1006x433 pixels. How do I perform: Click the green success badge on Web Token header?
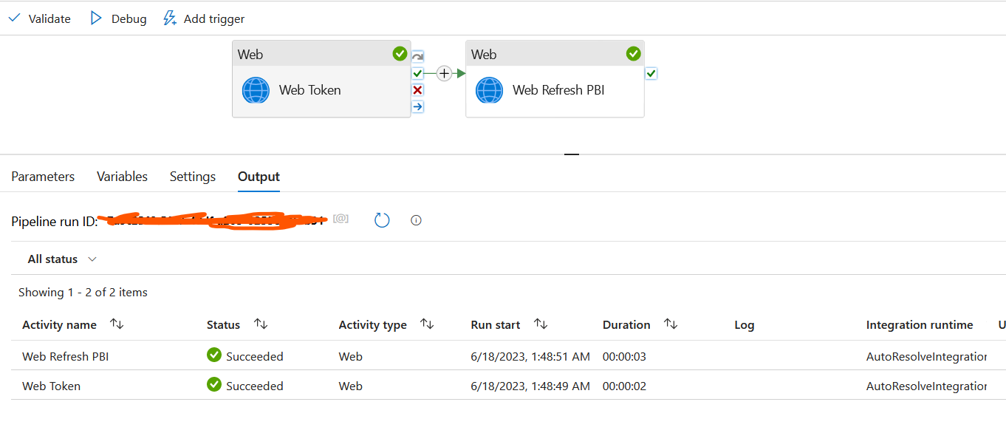(400, 53)
